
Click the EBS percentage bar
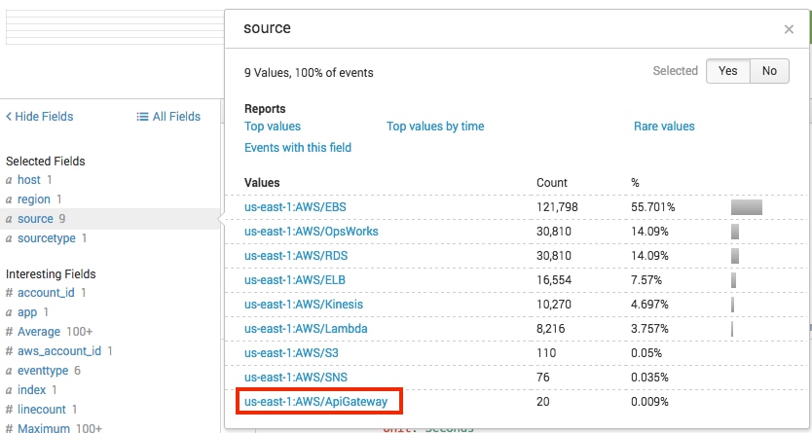746,207
